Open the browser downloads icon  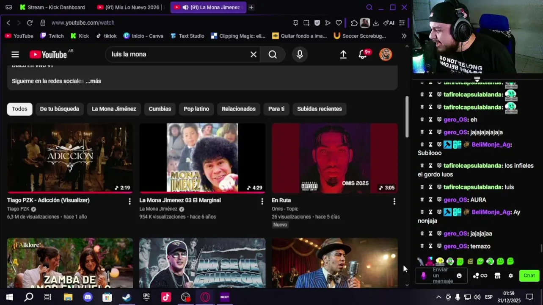[376, 22]
